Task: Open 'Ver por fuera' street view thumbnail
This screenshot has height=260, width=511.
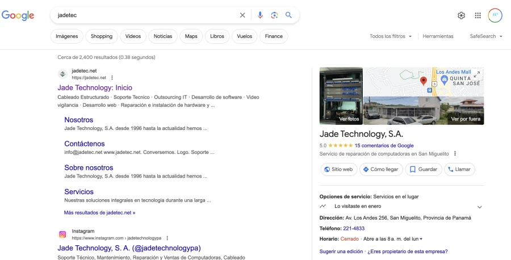Action: [424, 111]
